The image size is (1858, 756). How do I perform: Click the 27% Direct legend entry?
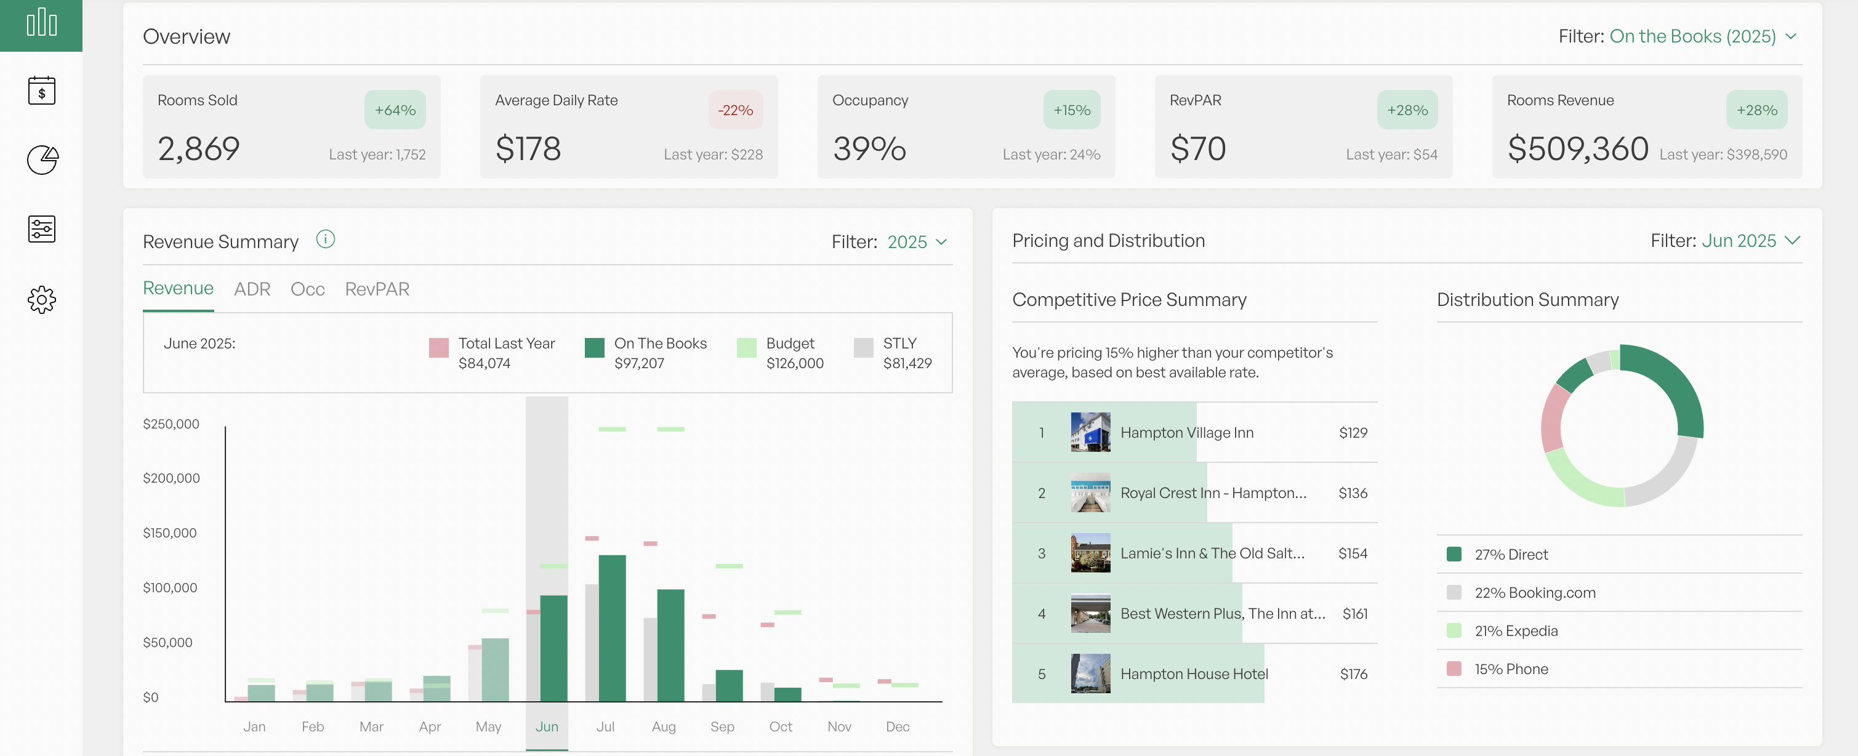coord(1510,555)
